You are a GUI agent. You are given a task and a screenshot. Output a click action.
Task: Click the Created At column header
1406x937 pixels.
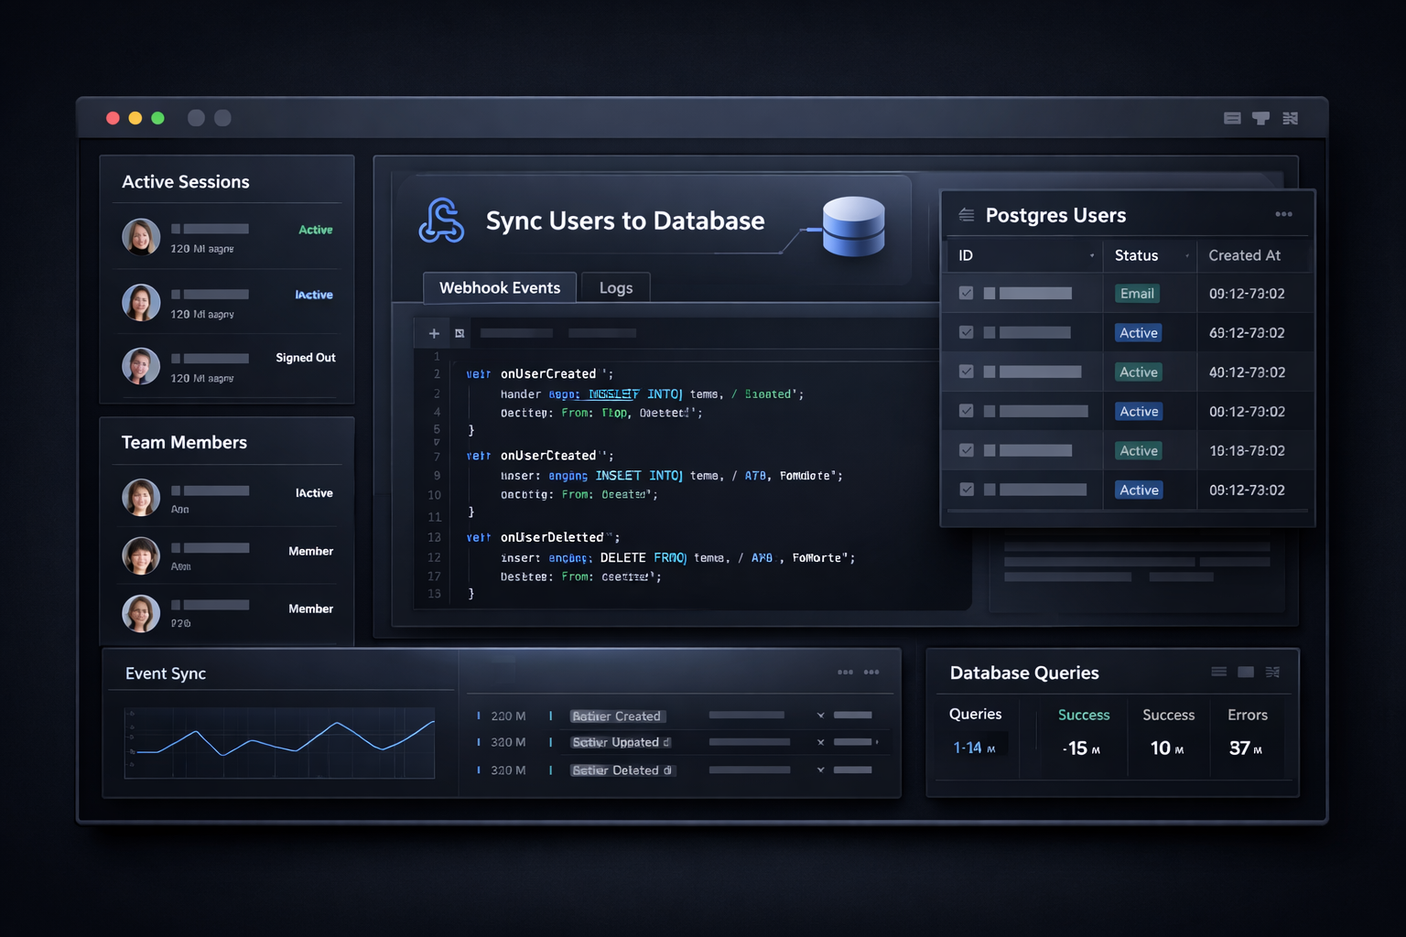coord(1244,255)
